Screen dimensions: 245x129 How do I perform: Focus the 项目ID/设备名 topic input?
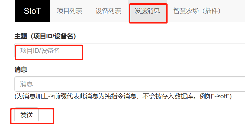pyautogui.click(x=130, y=51)
